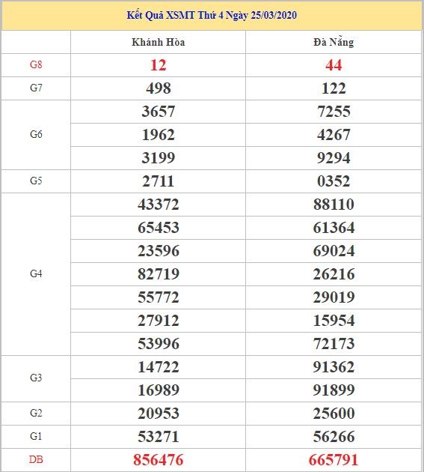
Task: Select the G1 number 53271
Action: (x=159, y=437)
